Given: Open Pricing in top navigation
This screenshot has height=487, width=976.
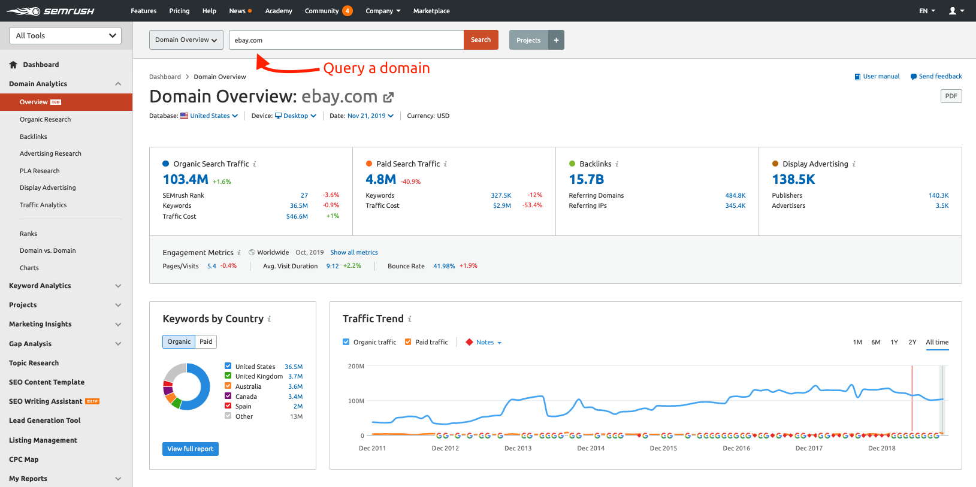Looking at the screenshot, I should (x=179, y=11).
